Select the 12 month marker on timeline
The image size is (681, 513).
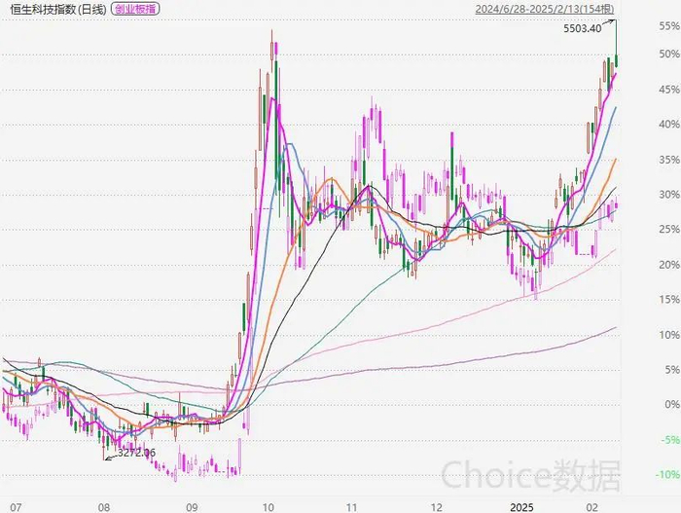point(436,507)
